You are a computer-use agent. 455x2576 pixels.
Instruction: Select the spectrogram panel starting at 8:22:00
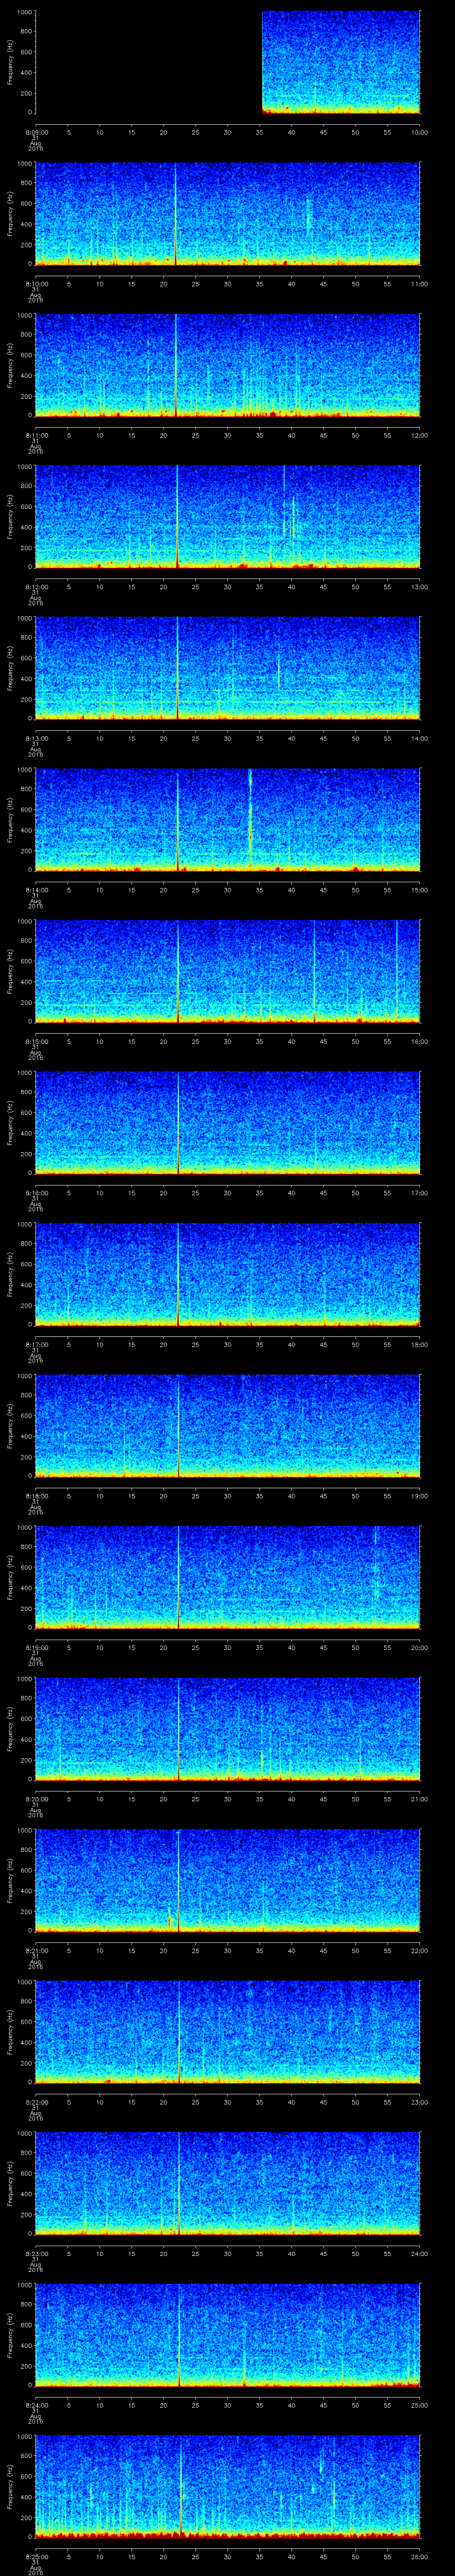[x=228, y=2032]
